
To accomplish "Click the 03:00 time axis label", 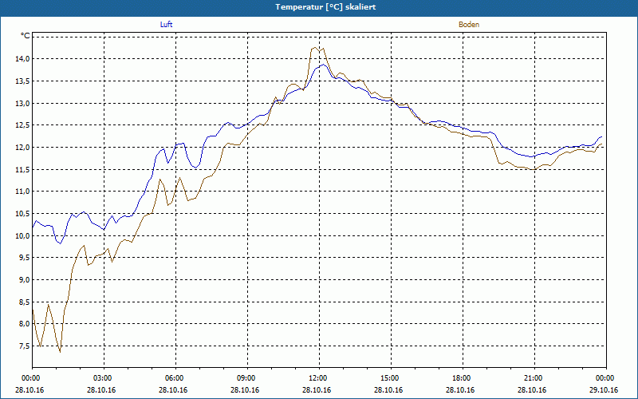I will click(x=104, y=378).
